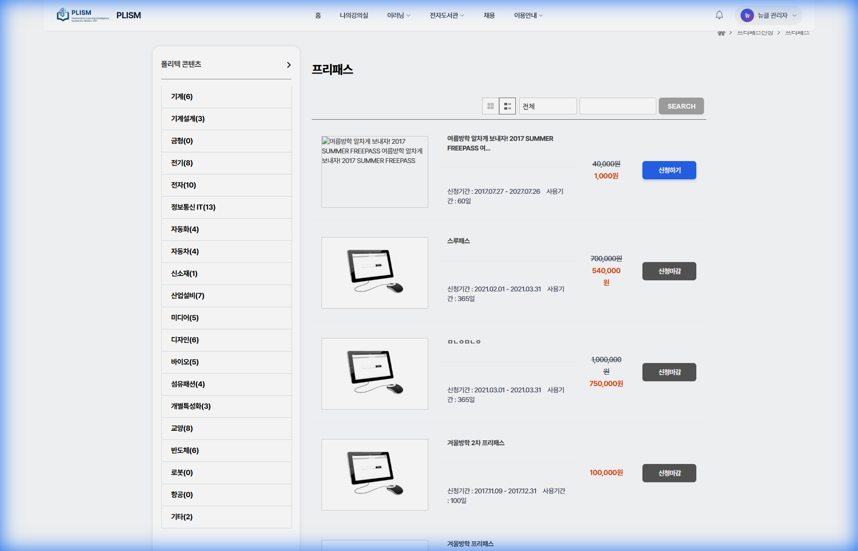The width and height of the screenshot is (858, 551).
Task: Expand the 이용안내 menu
Action: coord(528,15)
